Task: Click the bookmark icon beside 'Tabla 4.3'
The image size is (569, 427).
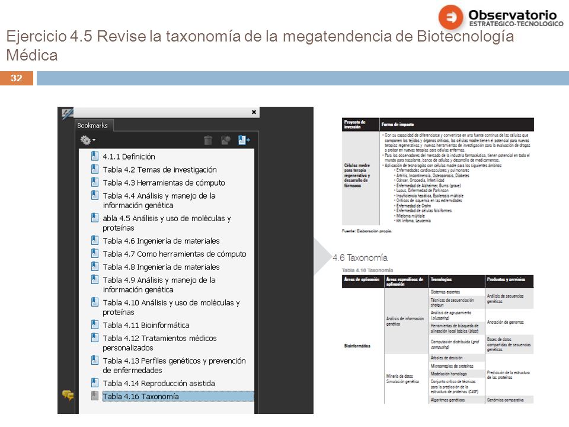Action: 95,182
